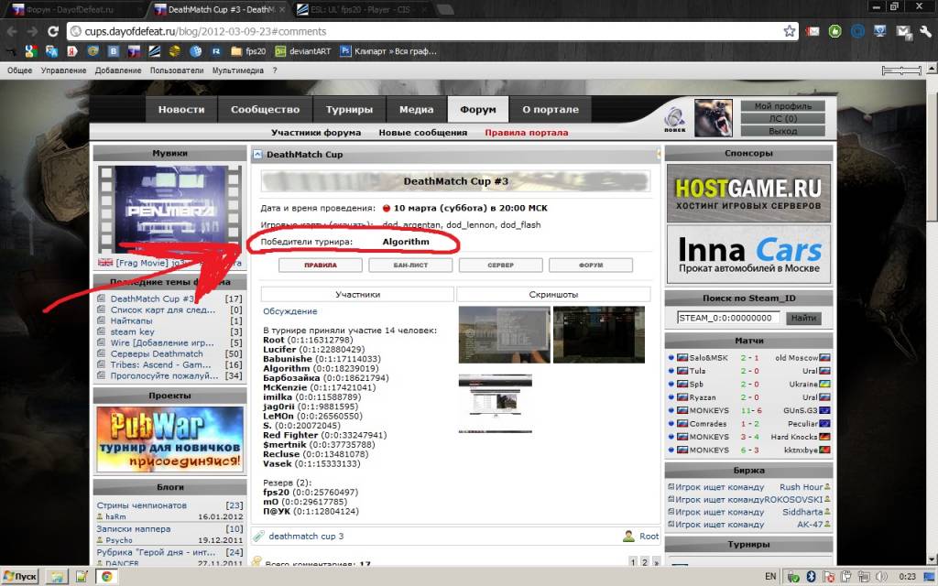This screenshot has width=938, height=586.
Task: Open Chrome from the Windows taskbar
Action: pyautogui.click(x=106, y=577)
